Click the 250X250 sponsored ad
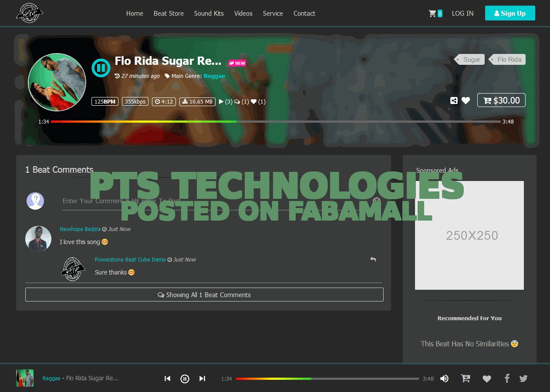This screenshot has height=392, width=550. pos(469,235)
